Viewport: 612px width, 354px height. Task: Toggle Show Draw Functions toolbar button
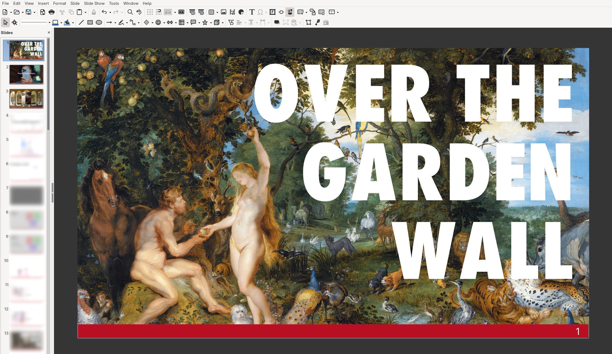[290, 12]
